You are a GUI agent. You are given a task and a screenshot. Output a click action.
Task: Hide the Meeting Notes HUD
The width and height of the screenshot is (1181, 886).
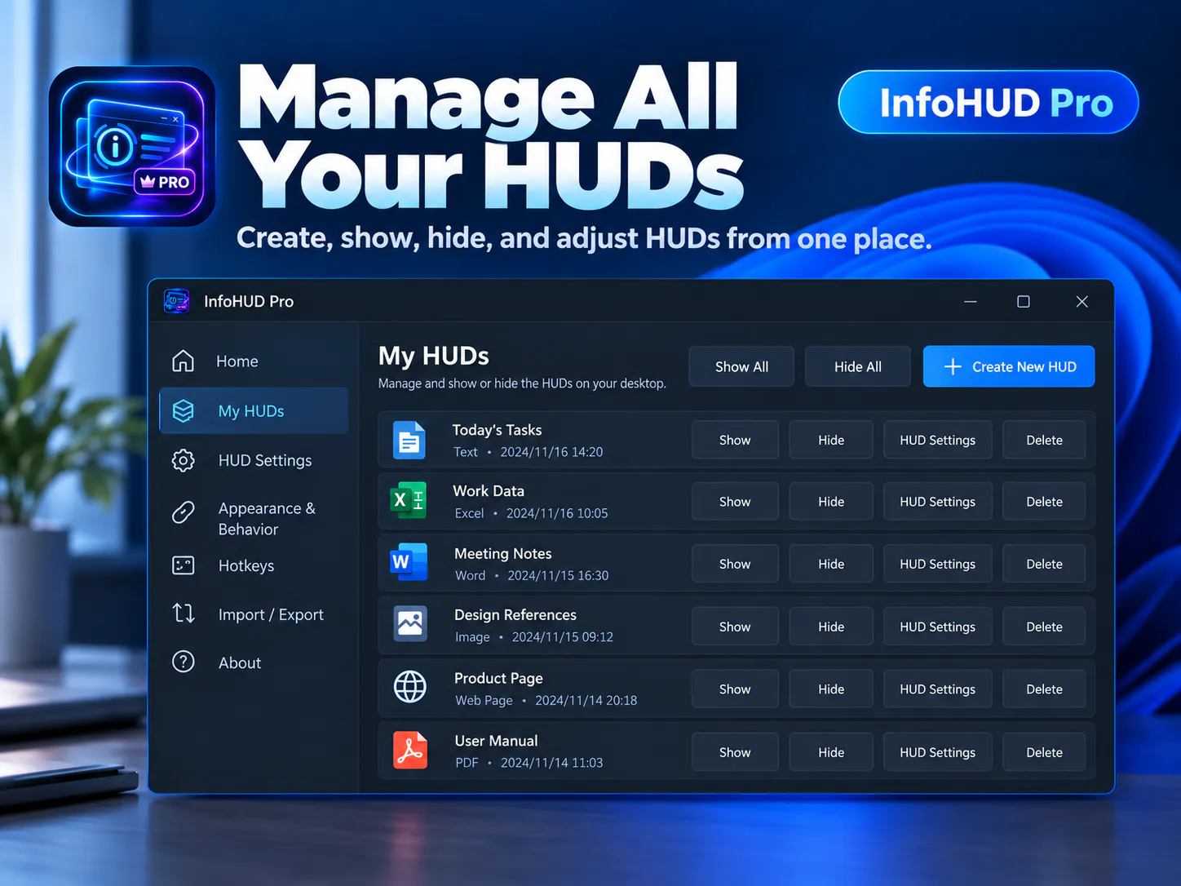[x=831, y=564]
